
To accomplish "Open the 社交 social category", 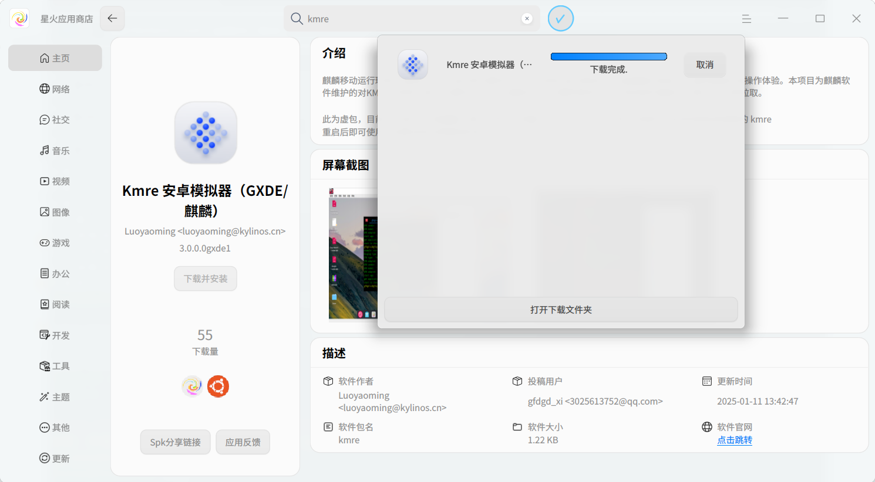I will click(55, 120).
